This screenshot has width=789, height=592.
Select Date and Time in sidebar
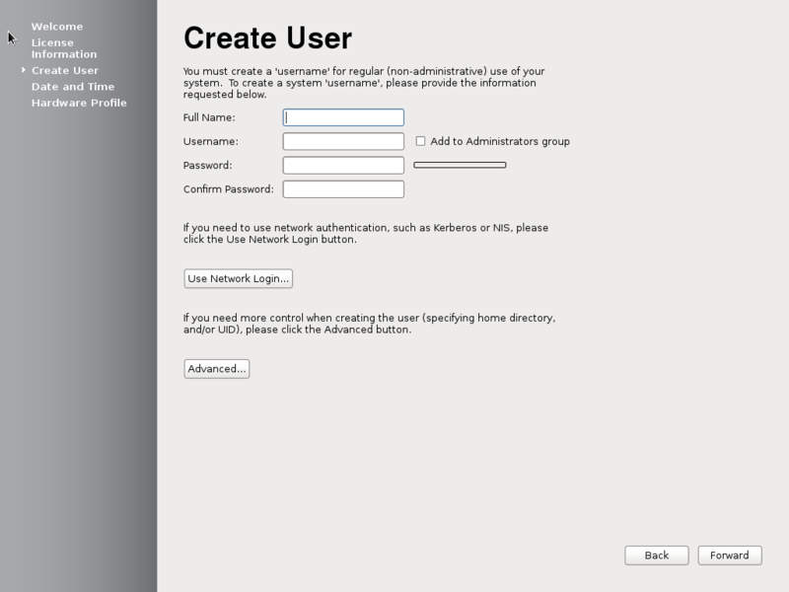pos(73,87)
